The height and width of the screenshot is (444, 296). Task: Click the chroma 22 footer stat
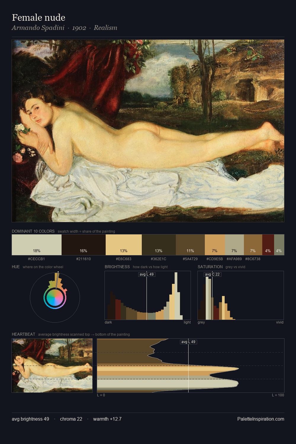[x=71, y=419]
